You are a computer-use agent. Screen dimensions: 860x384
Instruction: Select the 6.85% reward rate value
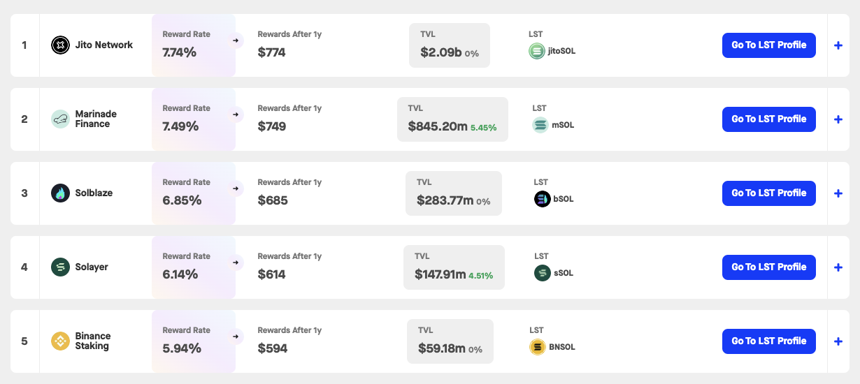pos(182,200)
